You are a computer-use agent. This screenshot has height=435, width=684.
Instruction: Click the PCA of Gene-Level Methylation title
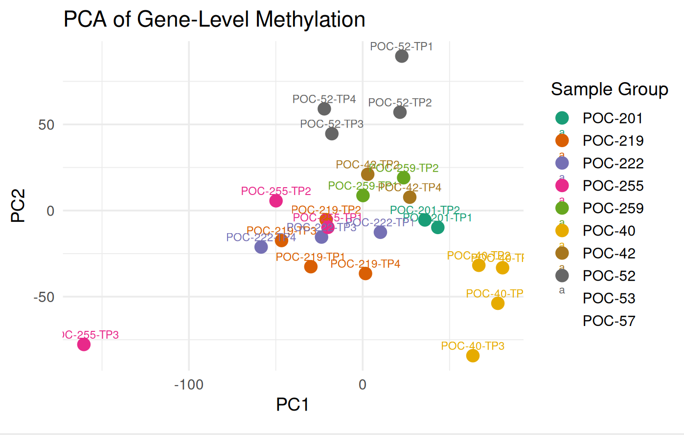[x=214, y=20]
